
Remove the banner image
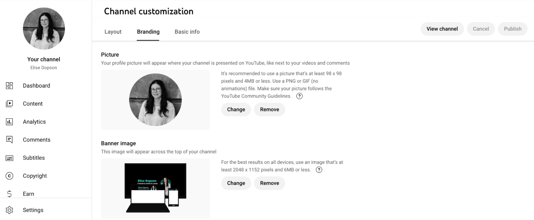click(x=269, y=183)
